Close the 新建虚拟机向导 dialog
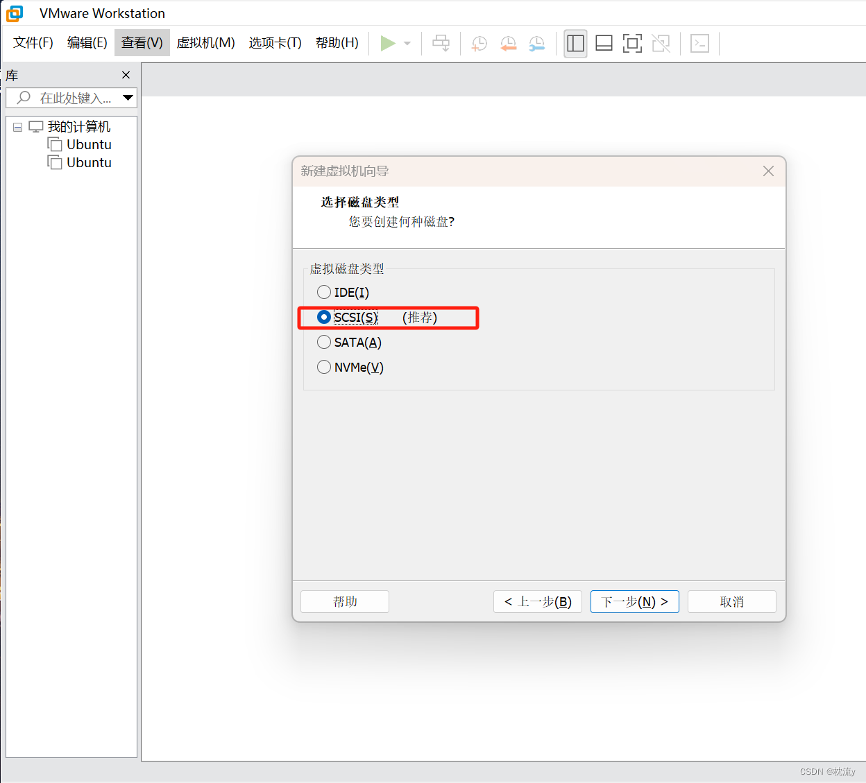The image size is (866, 783). click(768, 171)
